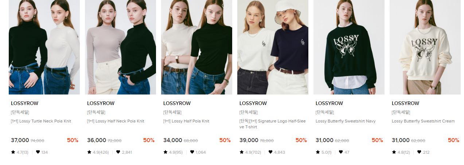The width and height of the screenshot is (464, 165).
Task: Click LOSSYROW brand above Signature Logo T-shirt
Action: tap(253, 103)
